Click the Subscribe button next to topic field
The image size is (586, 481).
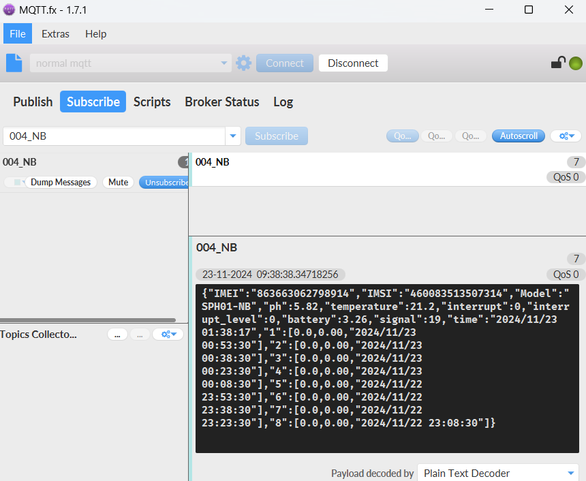(277, 136)
